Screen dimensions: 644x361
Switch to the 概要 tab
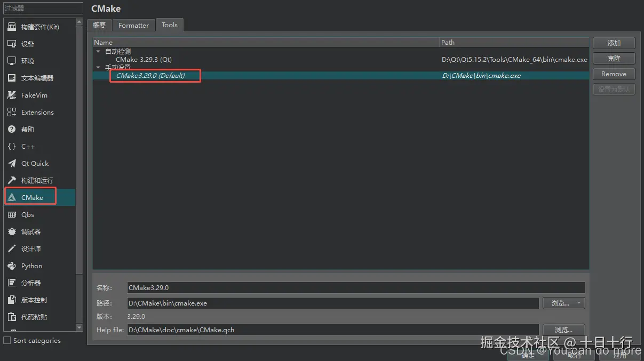(x=99, y=25)
